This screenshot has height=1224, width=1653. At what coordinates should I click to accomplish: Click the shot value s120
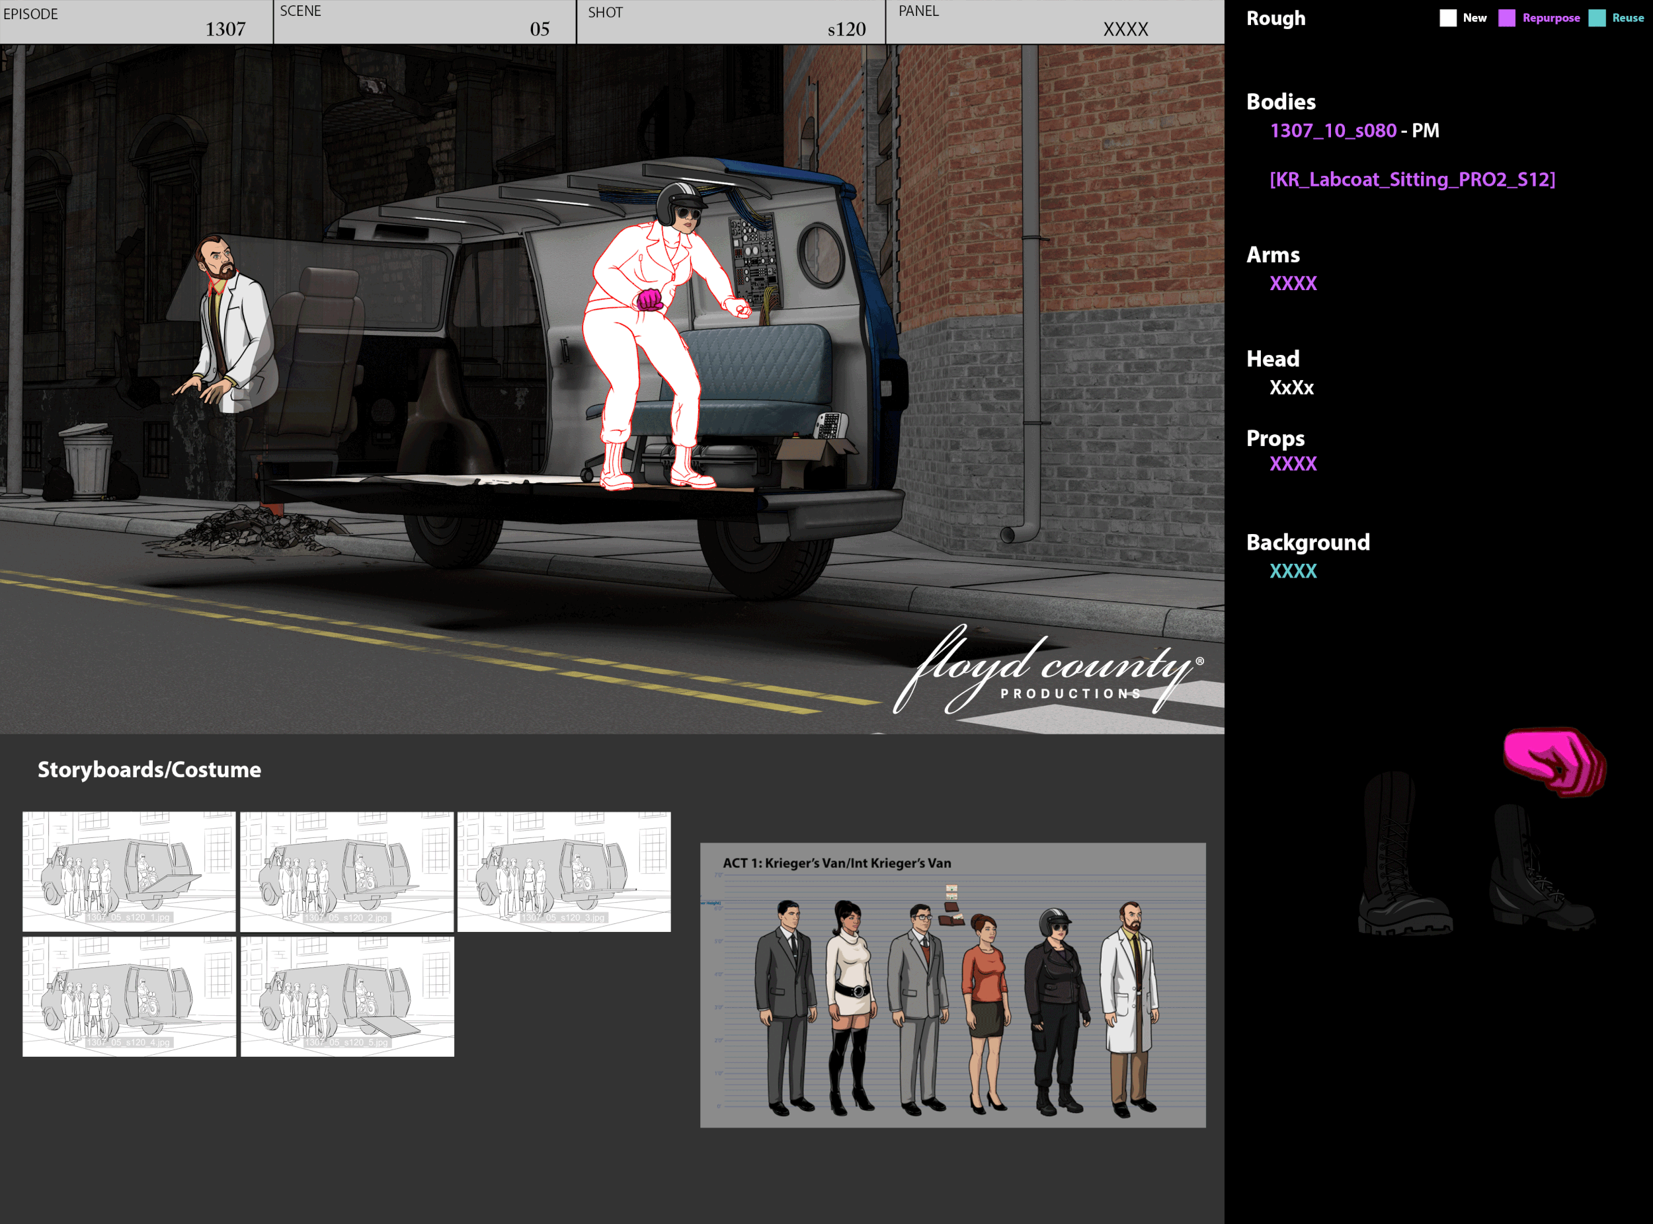[846, 29]
